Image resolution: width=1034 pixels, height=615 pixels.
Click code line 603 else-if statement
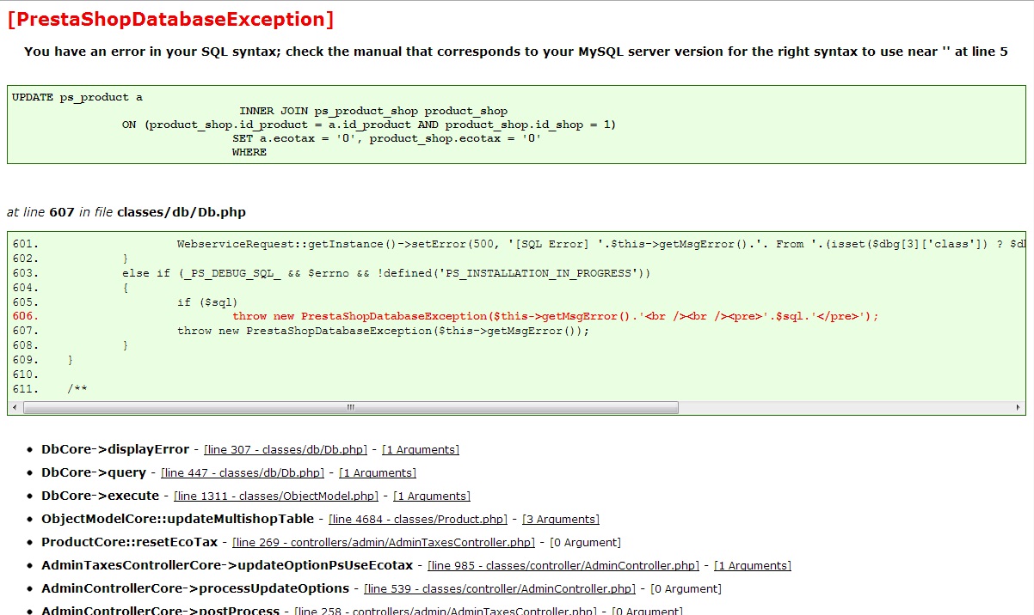pyautogui.click(x=386, y=273)
